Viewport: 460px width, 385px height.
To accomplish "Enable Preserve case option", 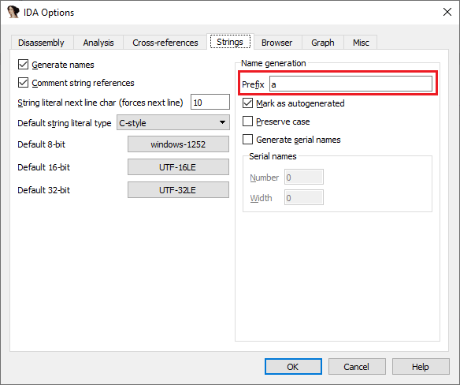I will (247, 121).
